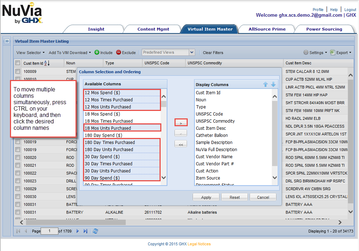Open the Profile link
The image size is (359, 251).
point(318,10)
